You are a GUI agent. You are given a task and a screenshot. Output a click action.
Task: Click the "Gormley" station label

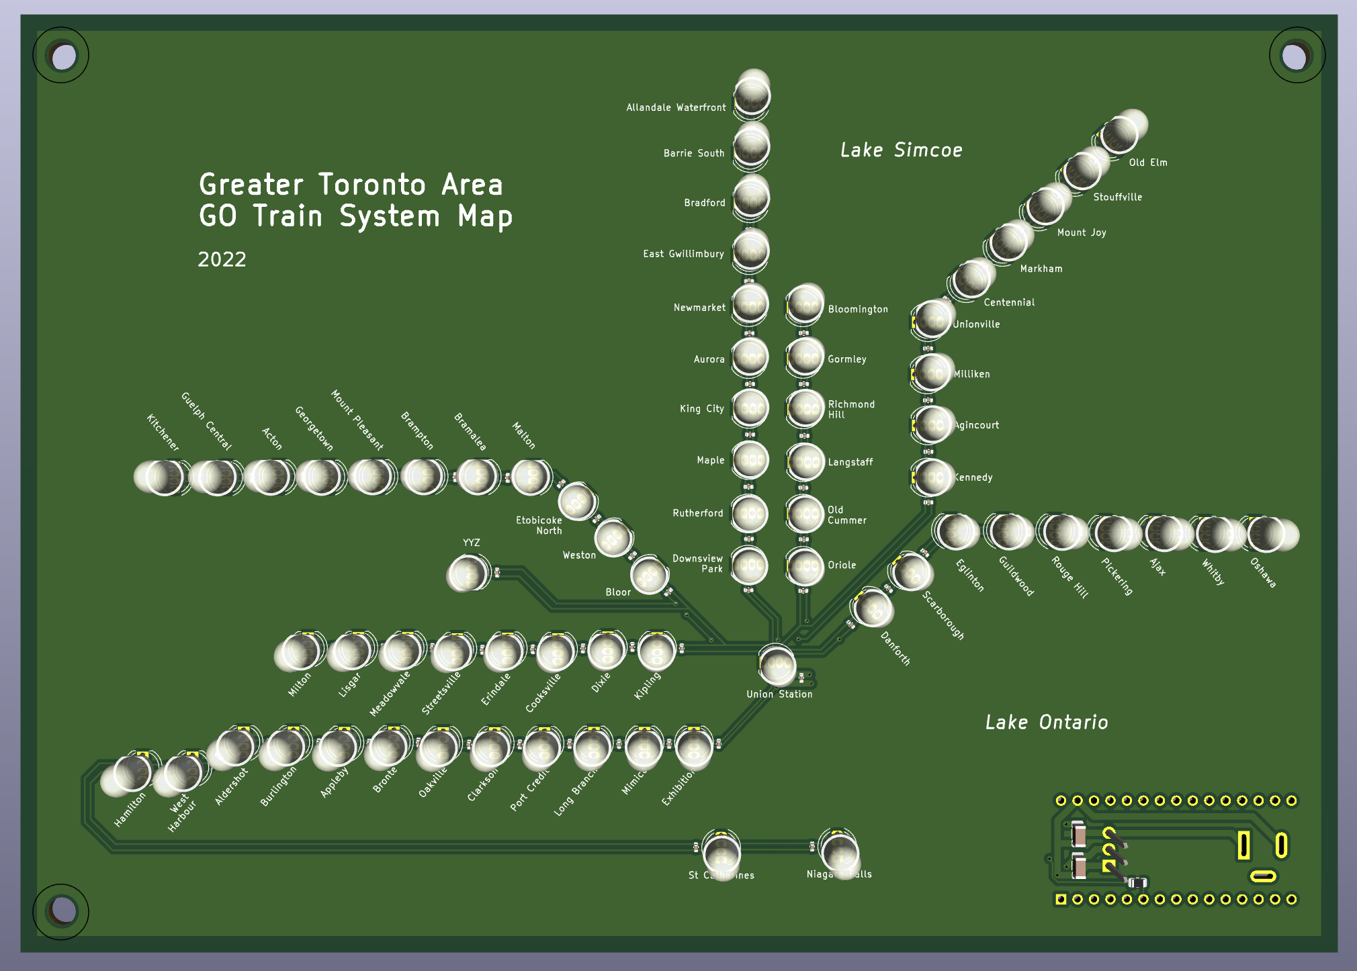tap(847, 359)
